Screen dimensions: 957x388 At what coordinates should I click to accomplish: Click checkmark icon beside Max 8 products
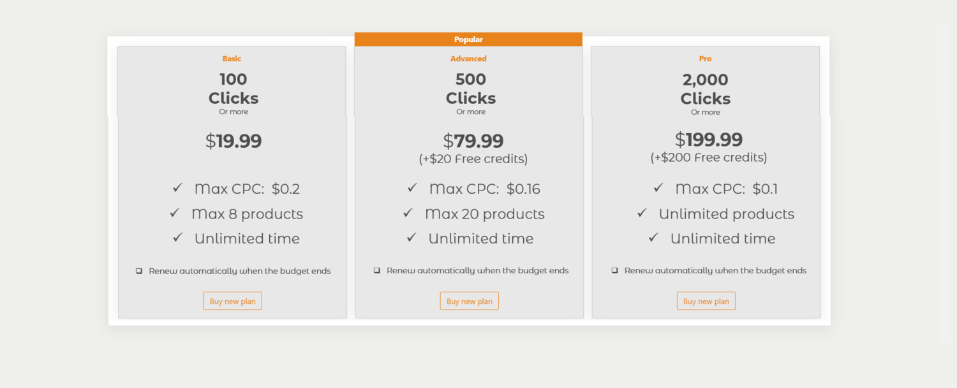175,213
